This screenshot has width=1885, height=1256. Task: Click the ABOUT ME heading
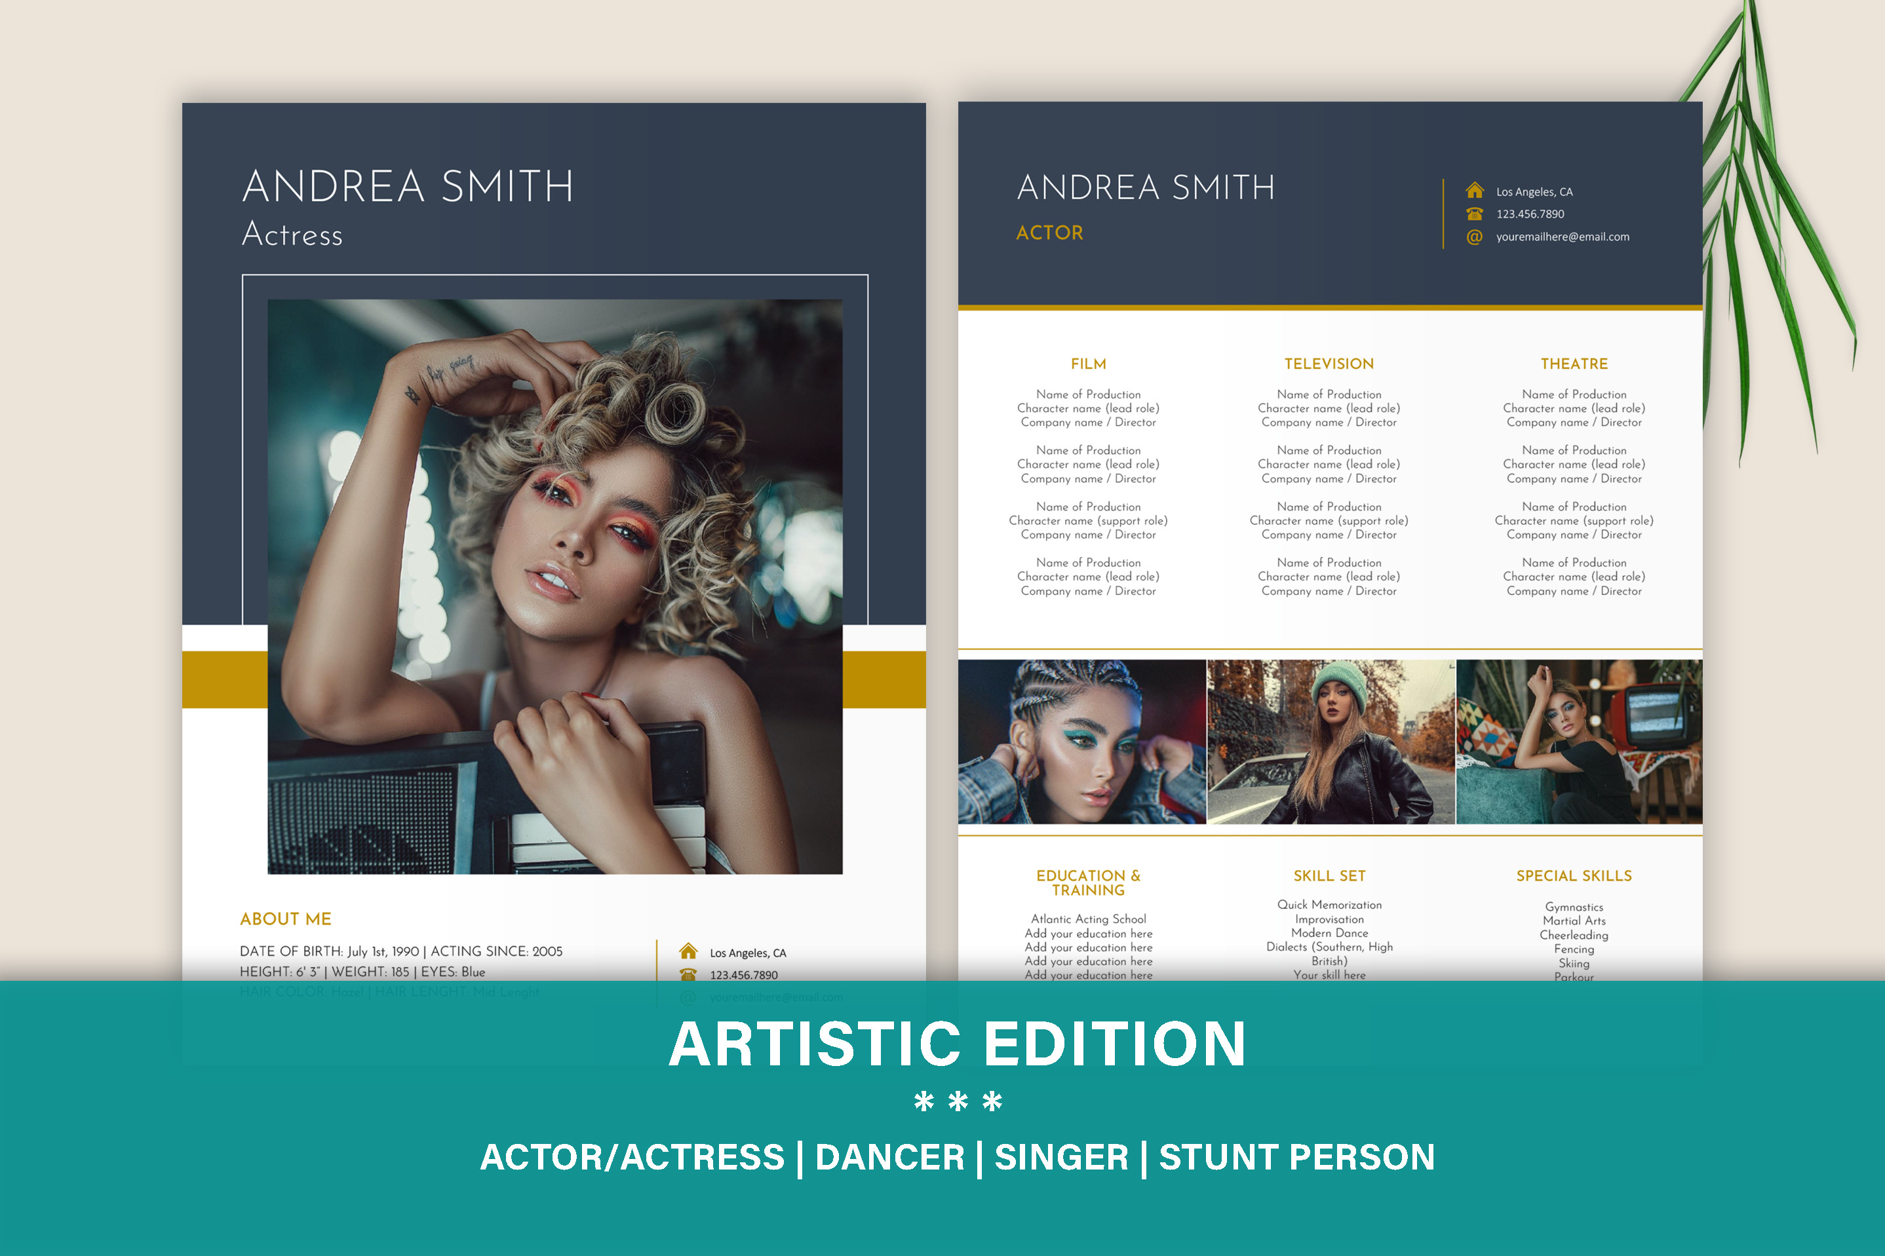click(285, 919)
